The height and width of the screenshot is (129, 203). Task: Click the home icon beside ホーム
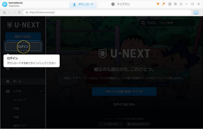coord(8,81)
